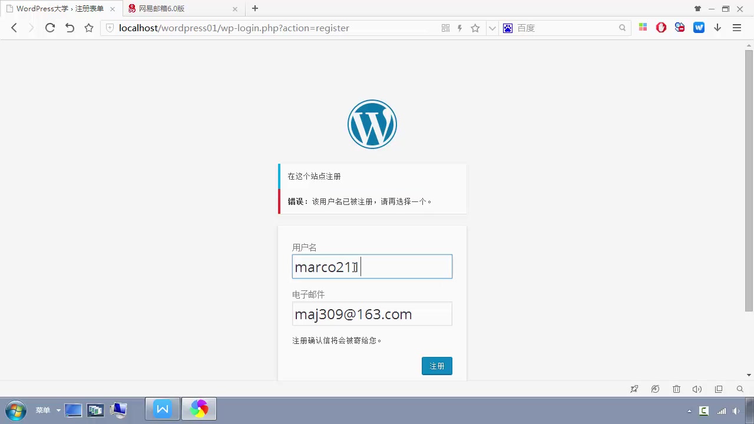Image resolution: width=754 pixels, height=424 pixels.
Task: Click the undo closed tab arrow
Action: (x=70, y=28)
